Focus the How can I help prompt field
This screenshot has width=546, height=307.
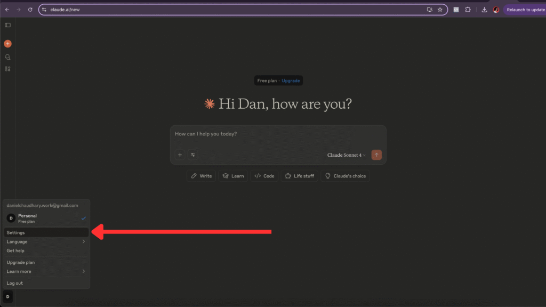(x=278, y=134)
